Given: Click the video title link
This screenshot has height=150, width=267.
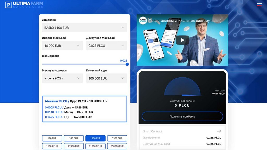Looking at the screenshot, I should (182, 21).
